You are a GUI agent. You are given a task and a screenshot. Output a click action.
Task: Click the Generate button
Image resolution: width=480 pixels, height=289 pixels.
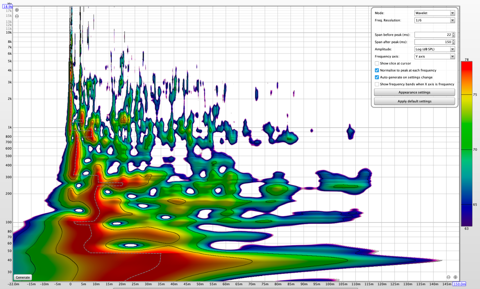23,277
